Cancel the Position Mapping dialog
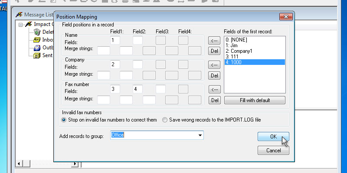Image resolution: width=347 pixels, height=173 pixels. (273, 151)
